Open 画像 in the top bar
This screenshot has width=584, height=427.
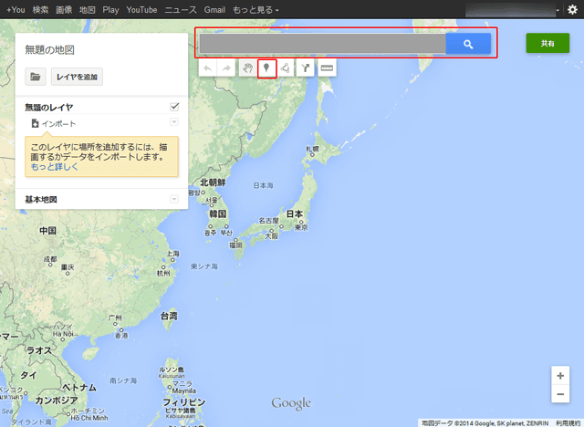tap(64, 10)
